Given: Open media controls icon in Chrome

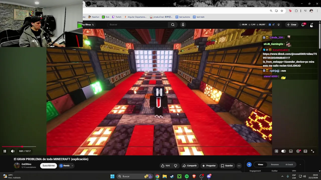Looking at the screenshot, I should pyautogui.click(x=305, y=11).
